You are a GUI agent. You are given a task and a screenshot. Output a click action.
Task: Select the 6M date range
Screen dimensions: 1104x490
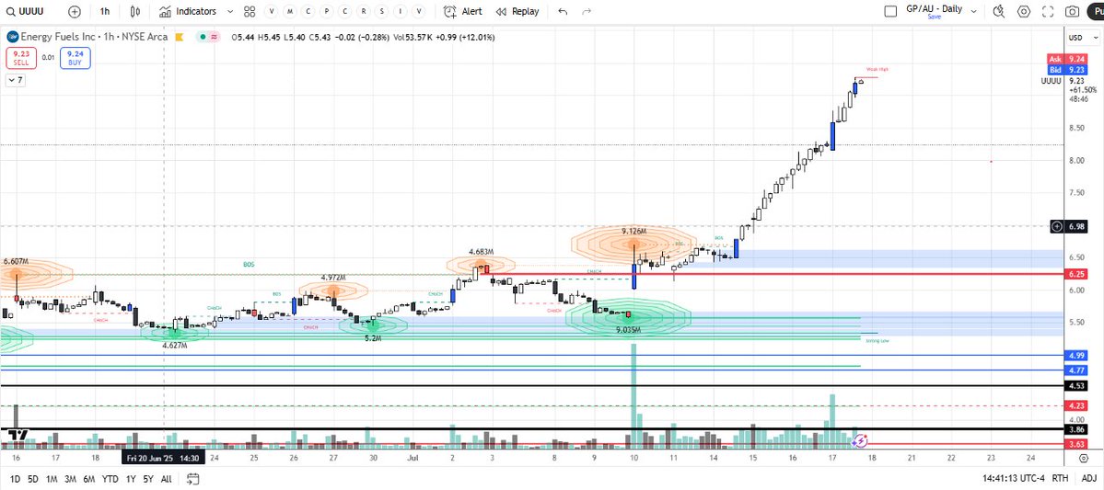[x=88, y=479]
